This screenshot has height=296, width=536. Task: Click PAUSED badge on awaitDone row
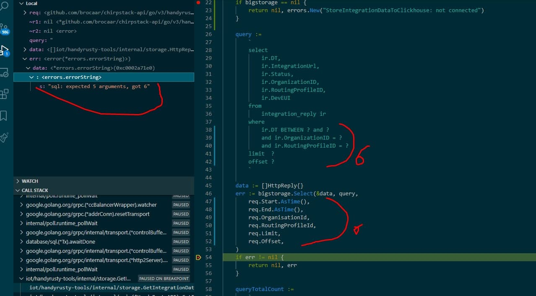tap(181, 241)
